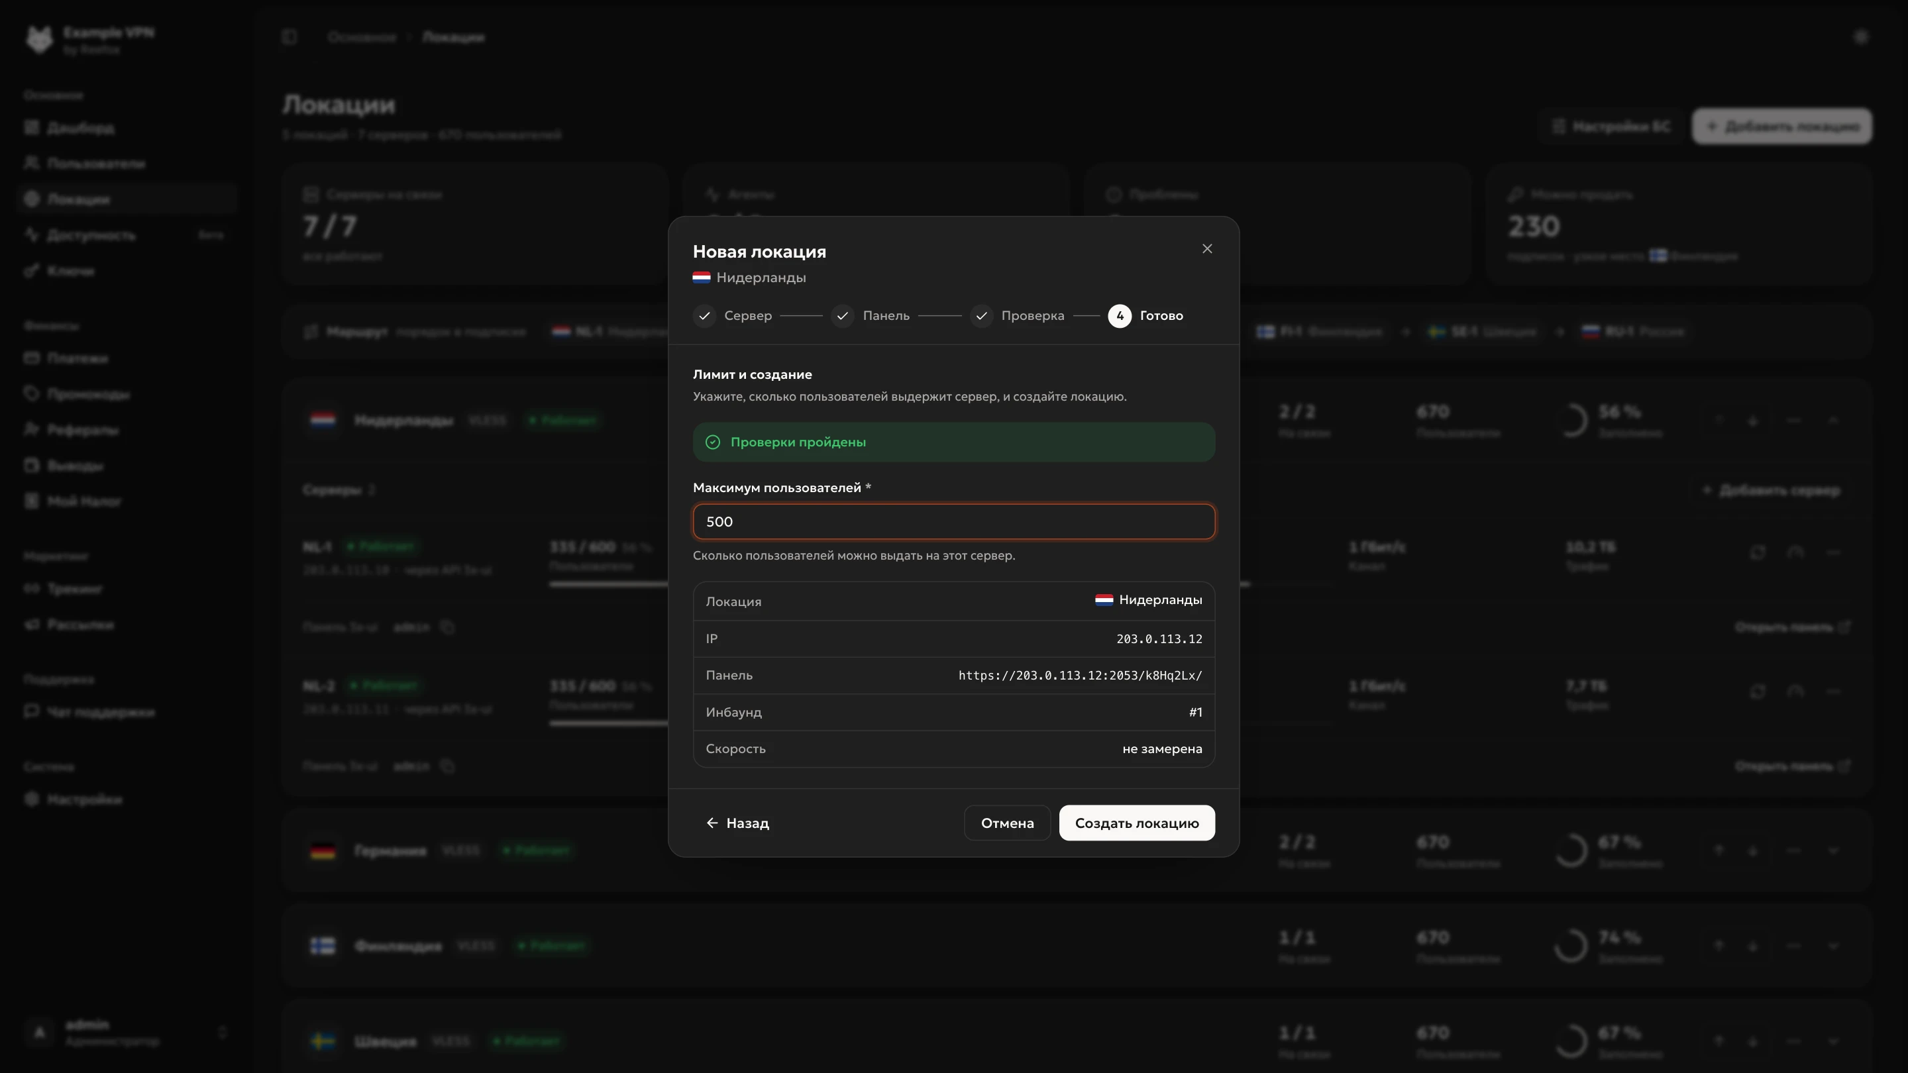Viewport: 1908px width, 1073px height.
Task: Click the Назад back arrow icon
Action: 712,823
